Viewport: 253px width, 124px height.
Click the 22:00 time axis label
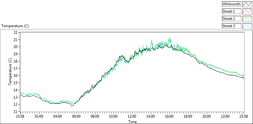225,116
